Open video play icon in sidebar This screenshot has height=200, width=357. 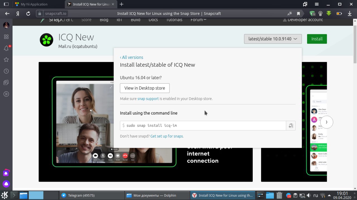pyautogui.click(x=6, y=94)
